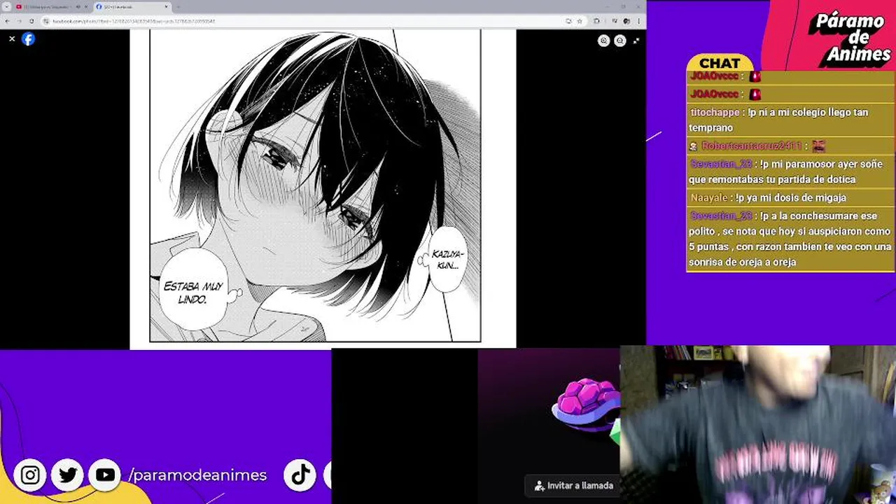Click Robertsantacruz2411 username in chat

751,146
